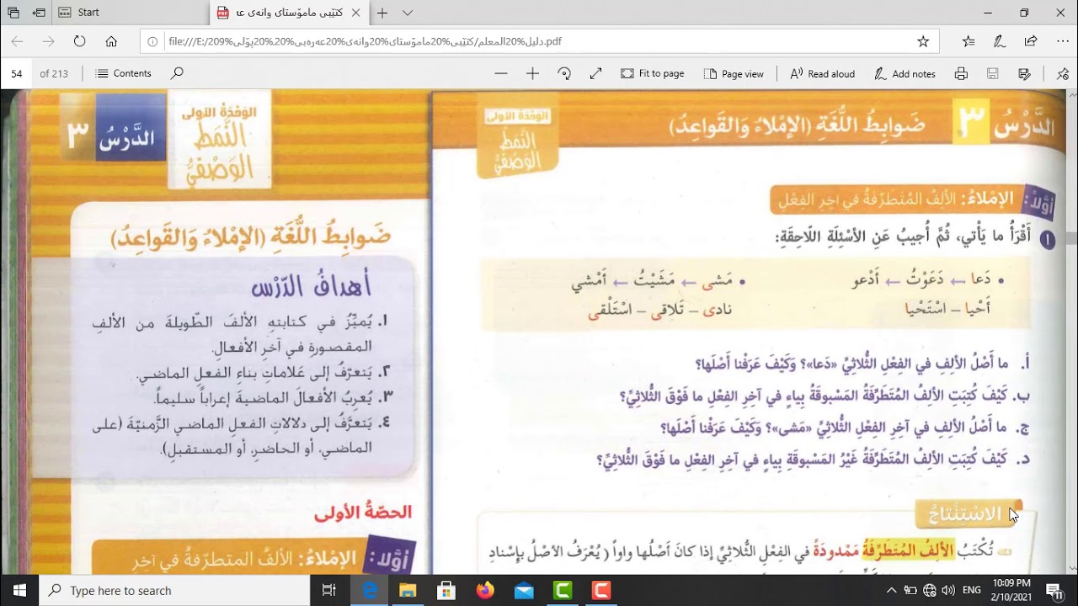Refresh the current page
Screen dimensions: 1078x606
[80, 41]
